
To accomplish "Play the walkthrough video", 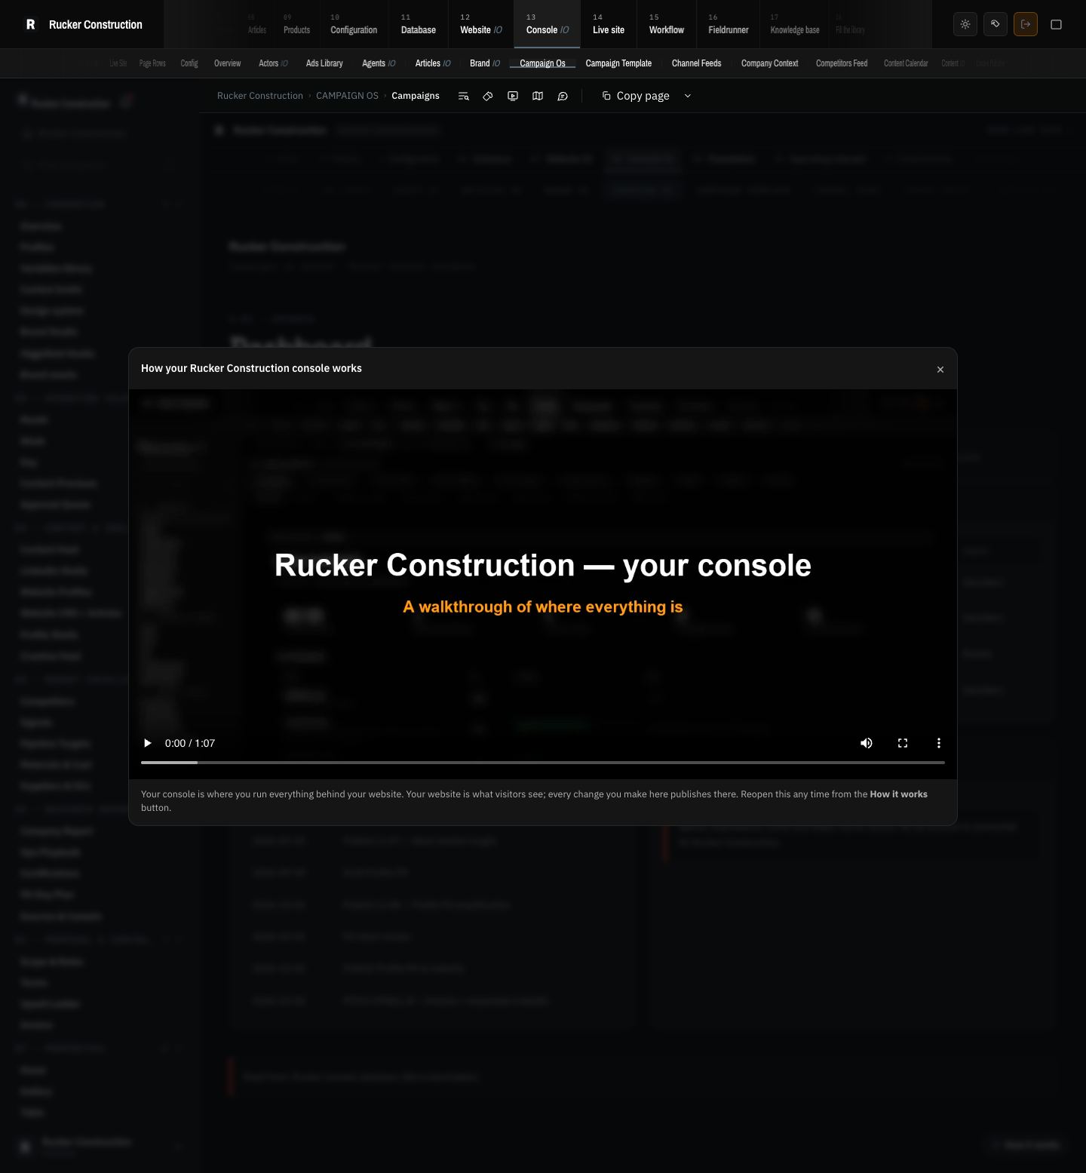I will 148,743.
